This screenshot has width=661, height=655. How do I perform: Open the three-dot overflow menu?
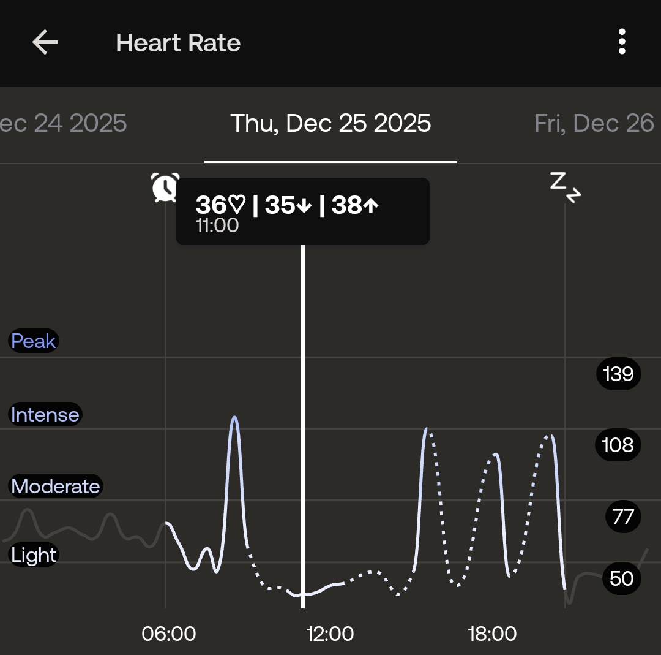point(622,42)
